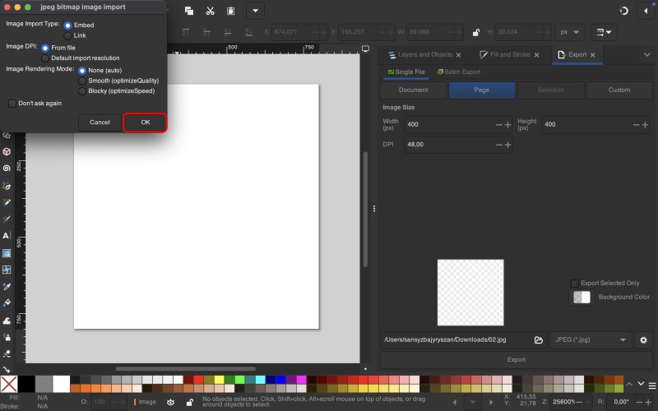
Task: Select the Spray tool
Action: (x=7, y=337)
